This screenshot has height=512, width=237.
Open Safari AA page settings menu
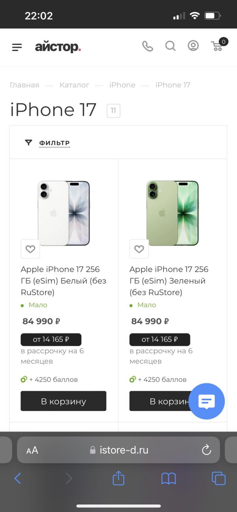tap(32, 450)
